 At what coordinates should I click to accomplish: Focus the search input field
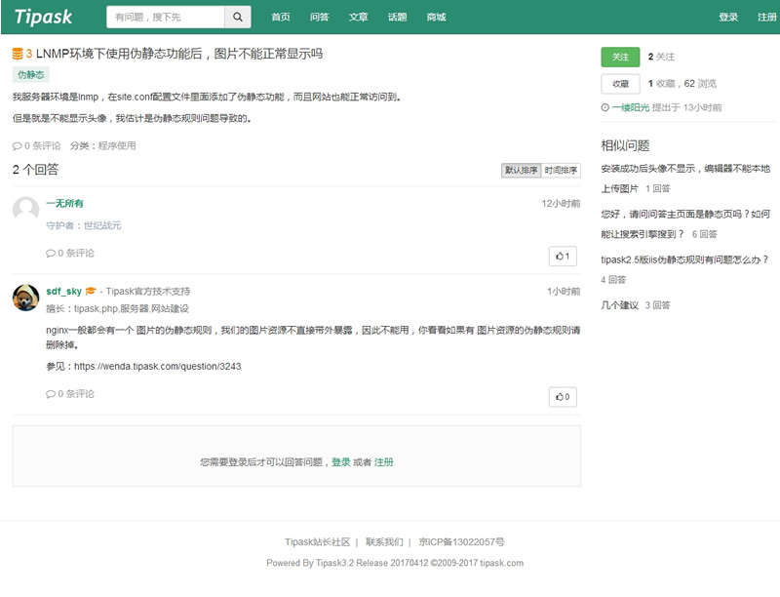pos(166,17)
